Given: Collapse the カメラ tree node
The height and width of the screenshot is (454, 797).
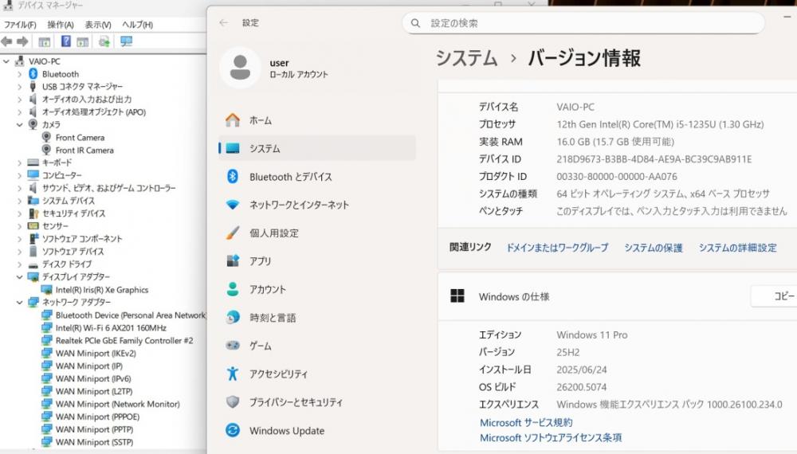Looking at the screenshot, I should [19, 124].
